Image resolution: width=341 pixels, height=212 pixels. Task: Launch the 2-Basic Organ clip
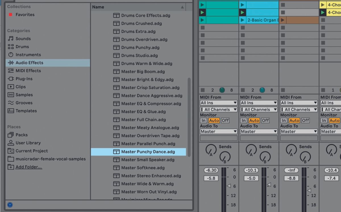[x=242, y=20]
